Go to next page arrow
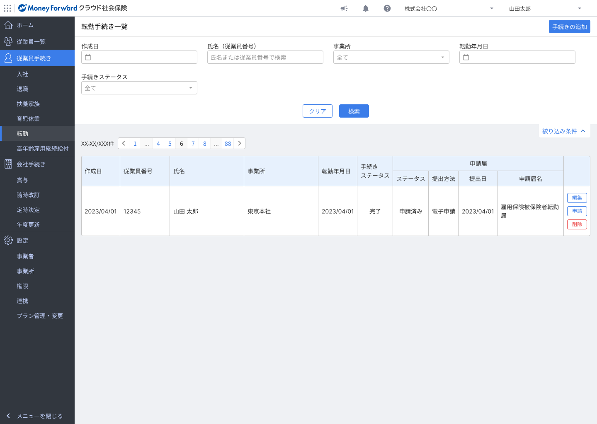The width and height of the screenshot is (597, 424). pyautogui.click(x=240, y=143)
